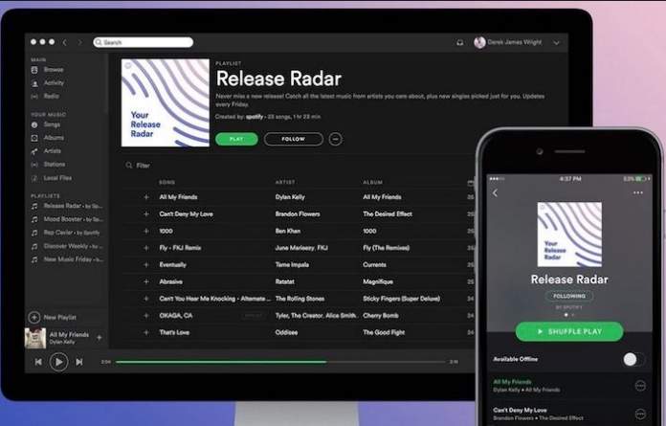The image size is (666, 426).
Task: Tap the Shuffle Play button on phone
Action: click(x=568, y=331)
